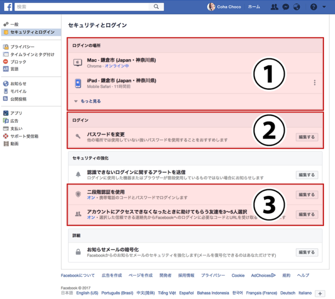Click 編集する for unrecognized login alerts

pos(307,175)
